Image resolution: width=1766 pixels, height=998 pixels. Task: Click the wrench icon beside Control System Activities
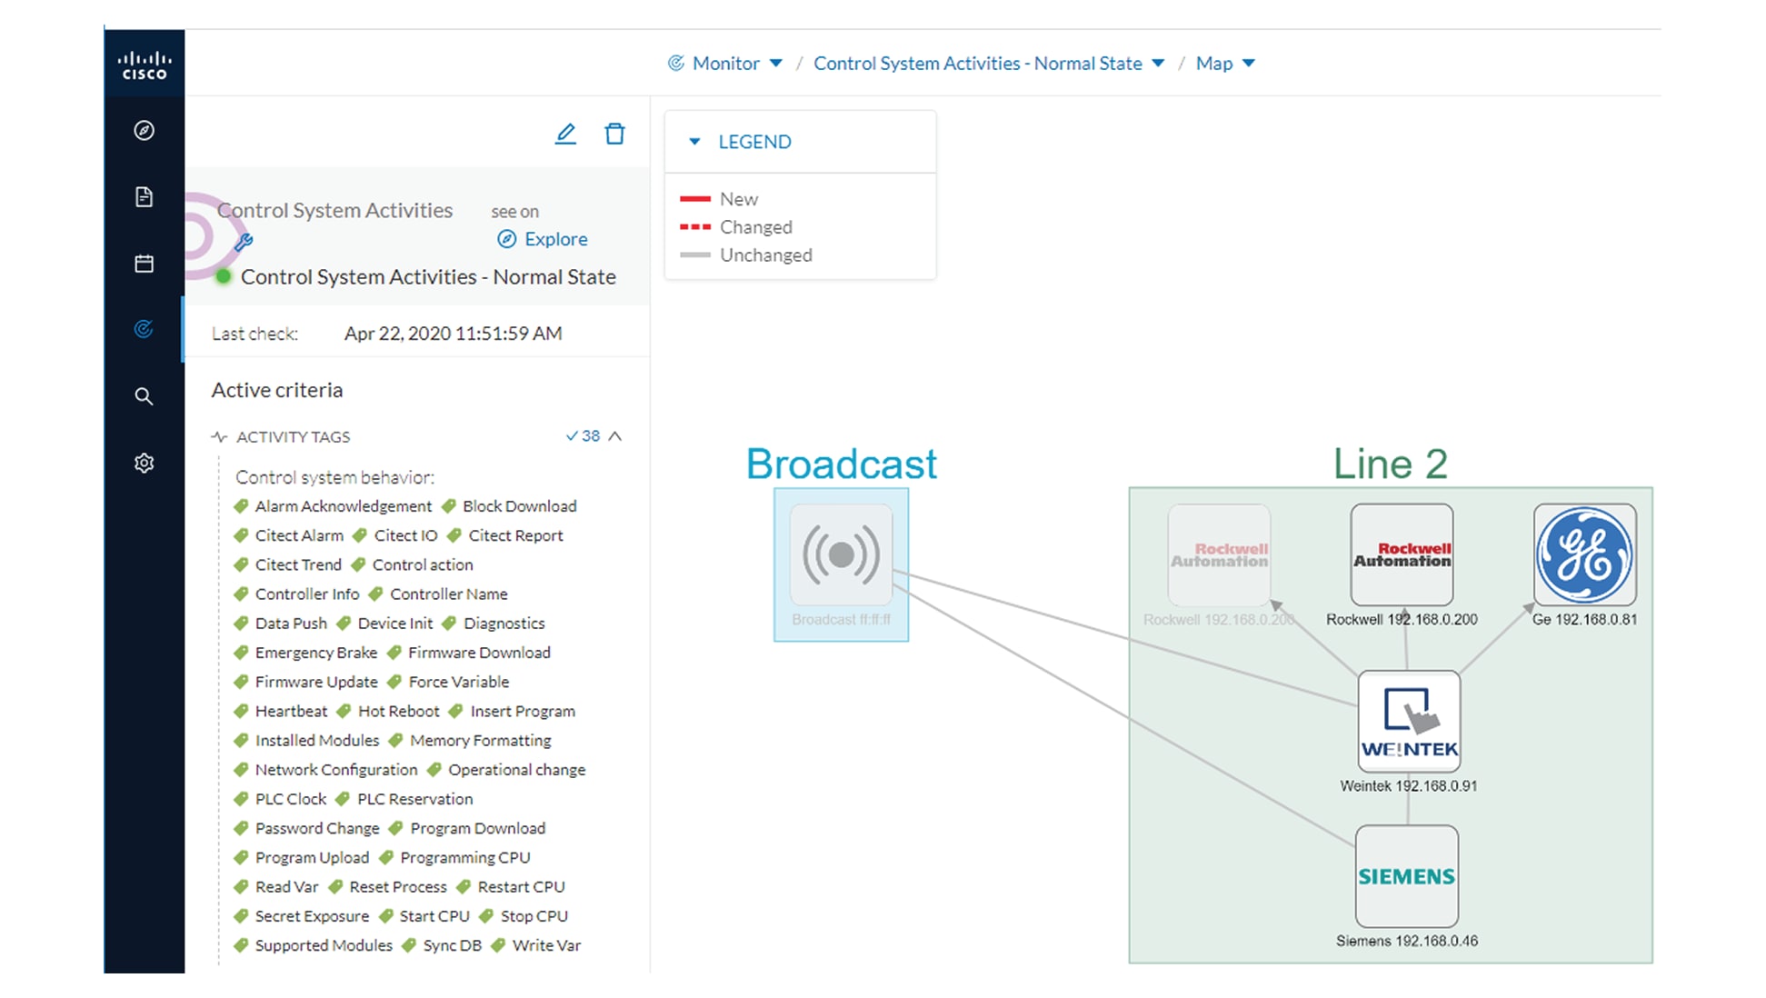(244, 242)
